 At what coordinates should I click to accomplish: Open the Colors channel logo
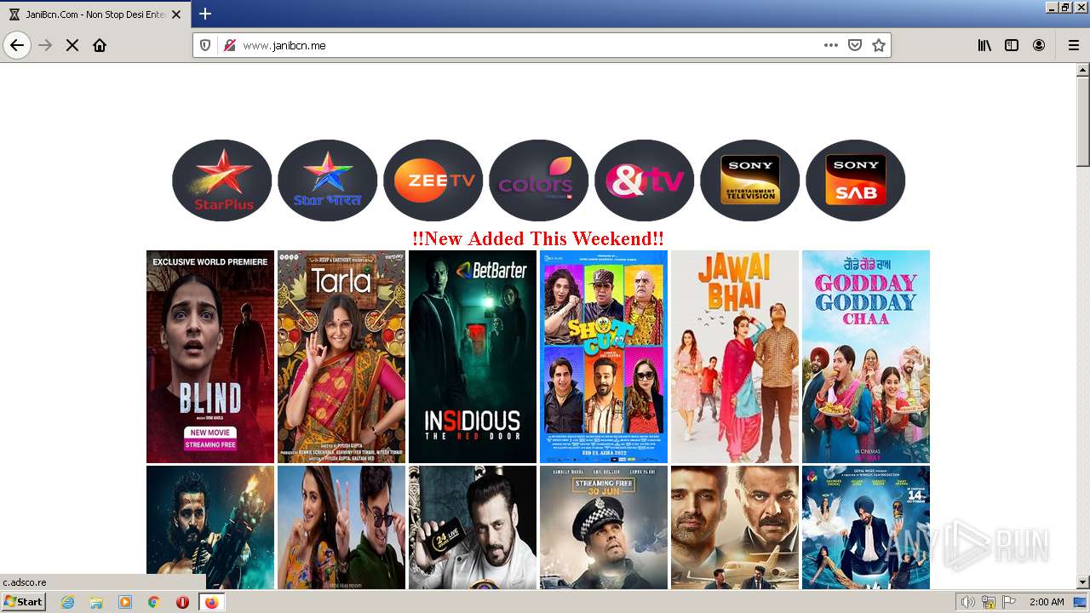pos(539,180)
